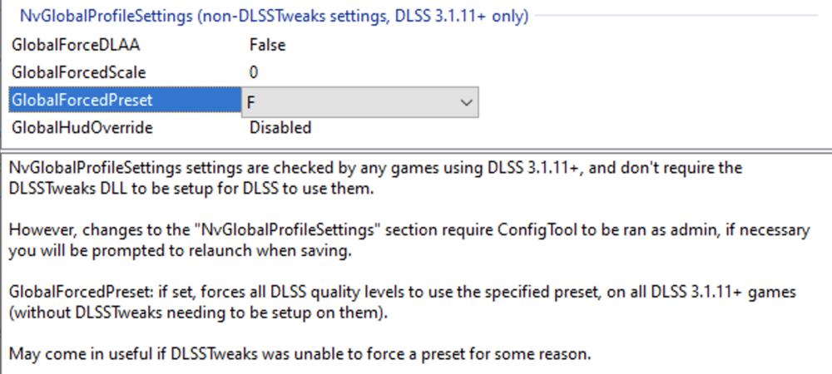
Task: Select the GlobalHudOverride property label
Action: (x=82, y=128)
